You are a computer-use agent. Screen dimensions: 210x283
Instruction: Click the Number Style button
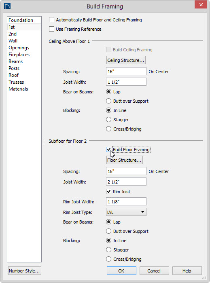[25, 271]
